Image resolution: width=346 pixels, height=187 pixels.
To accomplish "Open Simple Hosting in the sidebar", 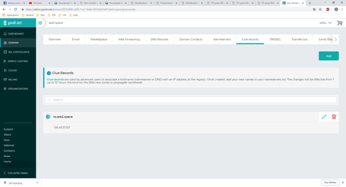I will click(18, 61).
